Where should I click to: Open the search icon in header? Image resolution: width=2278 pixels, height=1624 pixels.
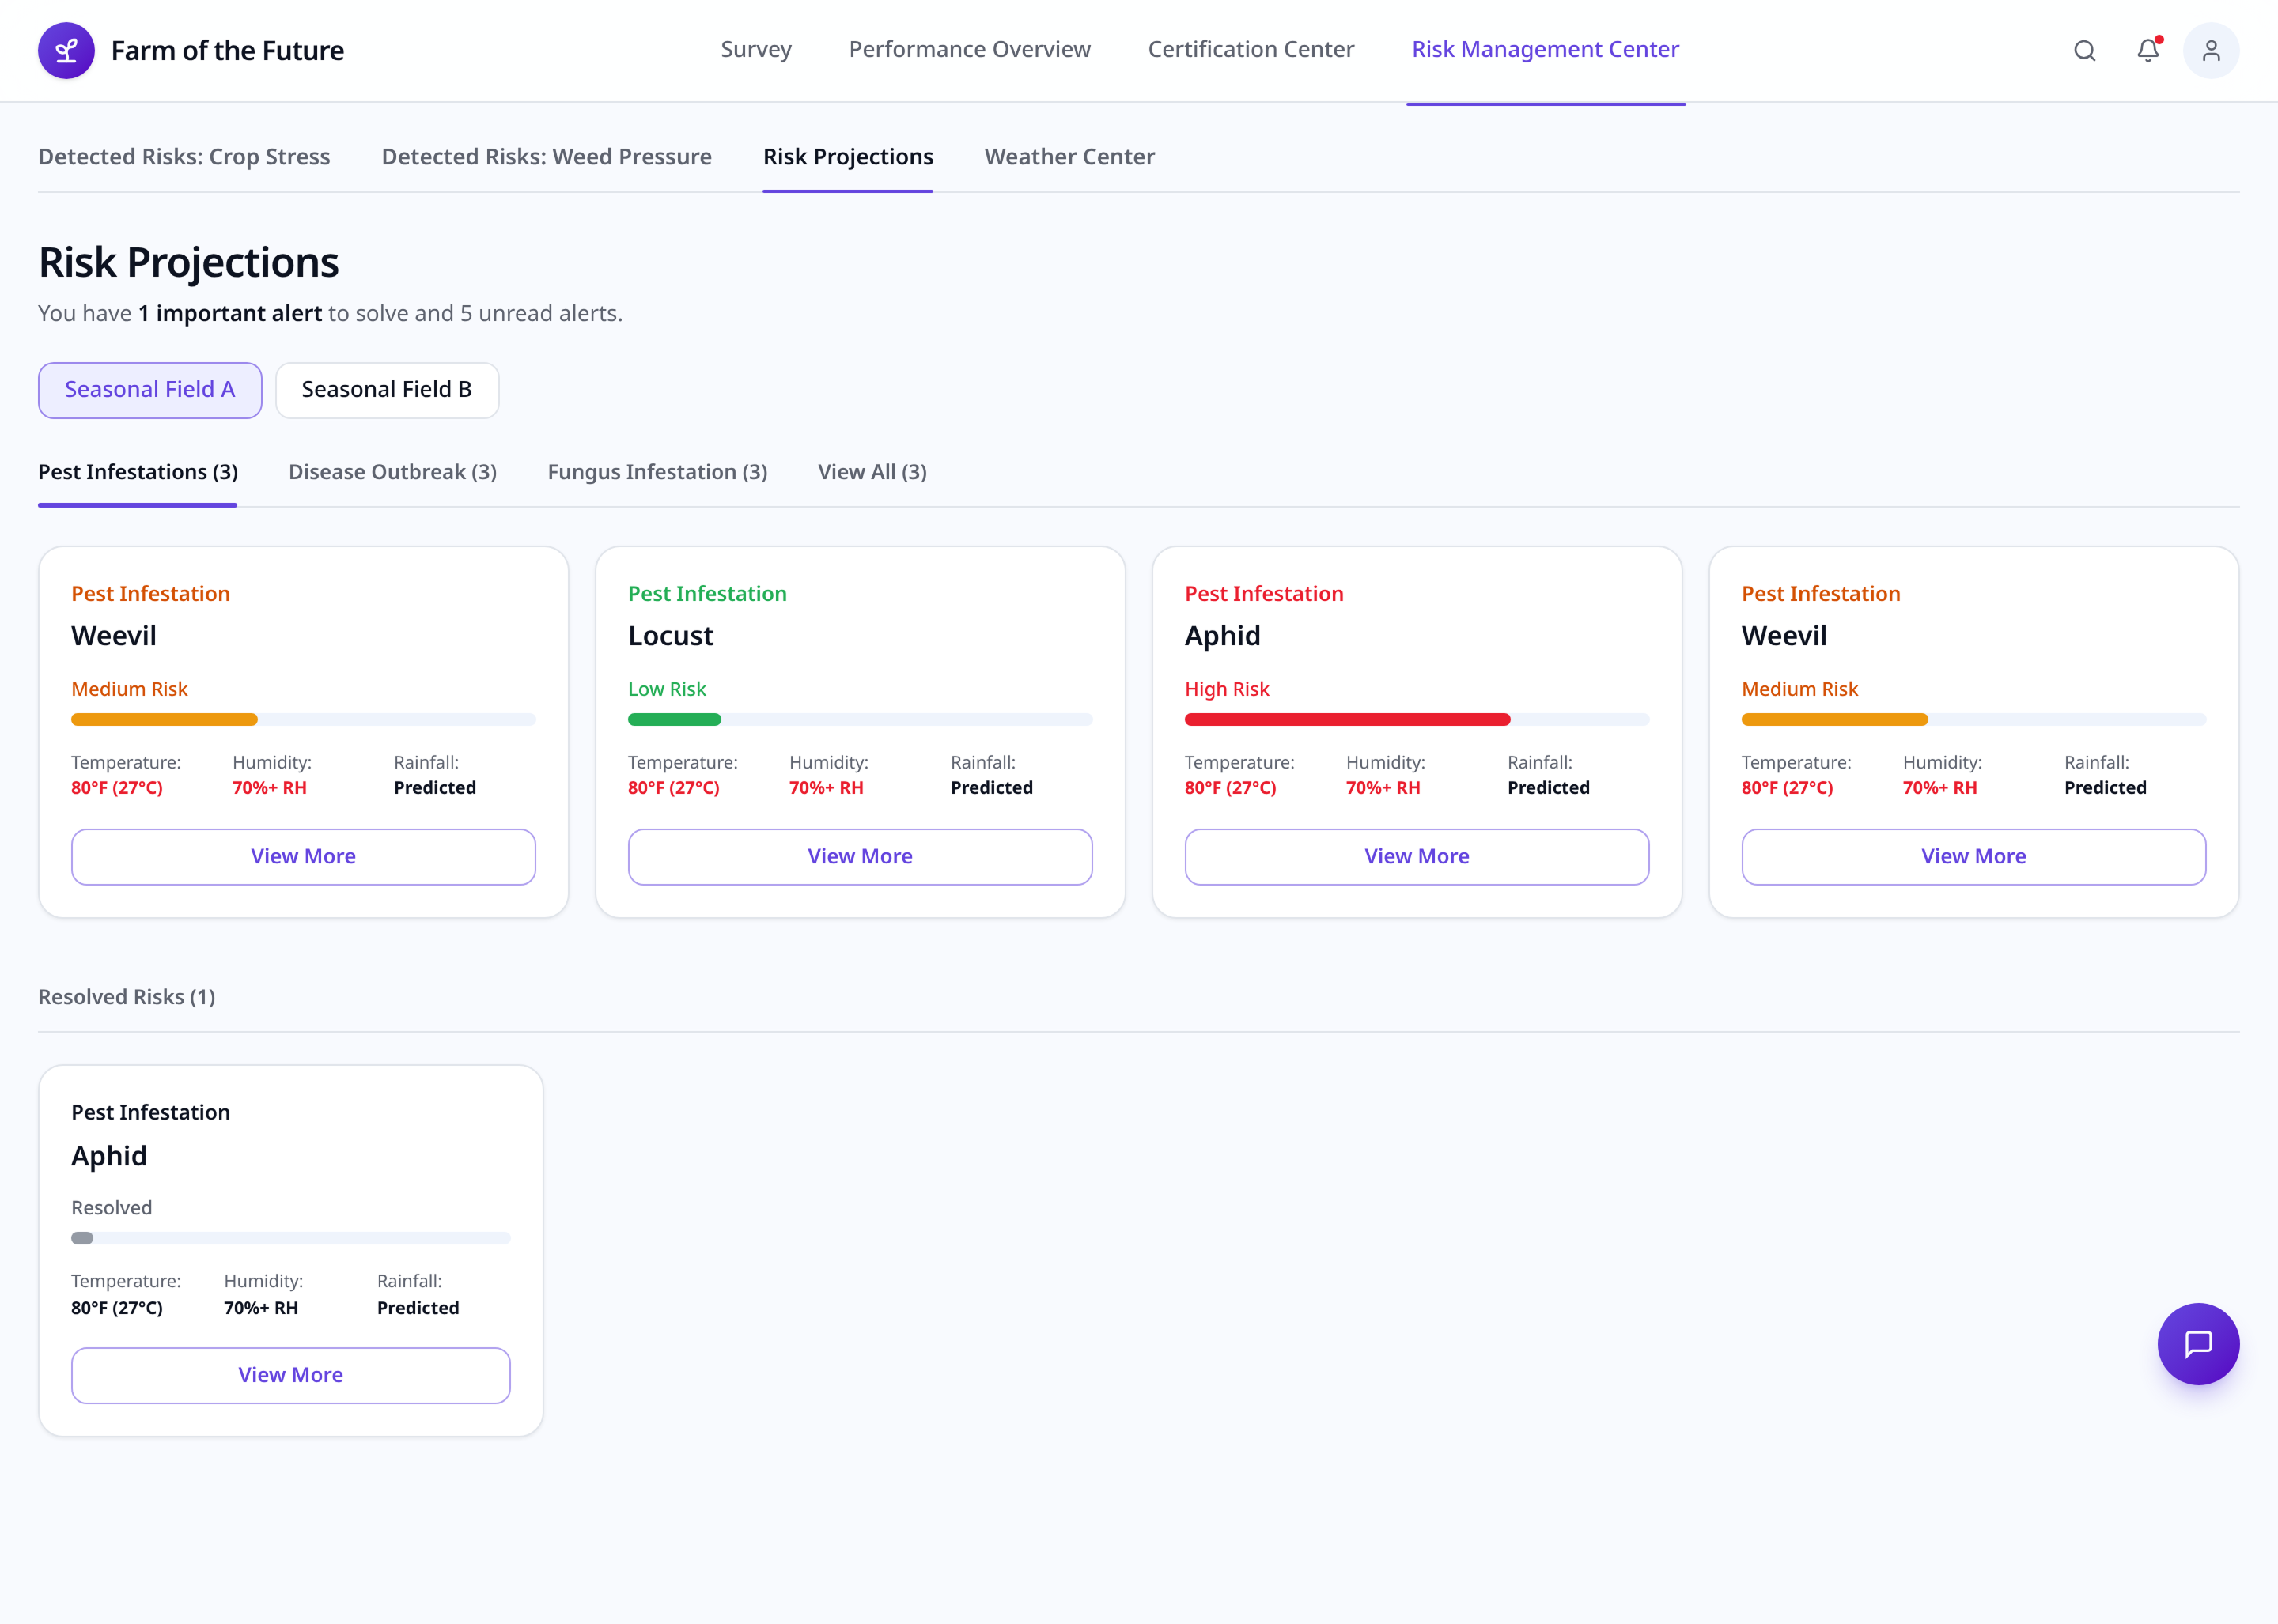coord(2084,51)
